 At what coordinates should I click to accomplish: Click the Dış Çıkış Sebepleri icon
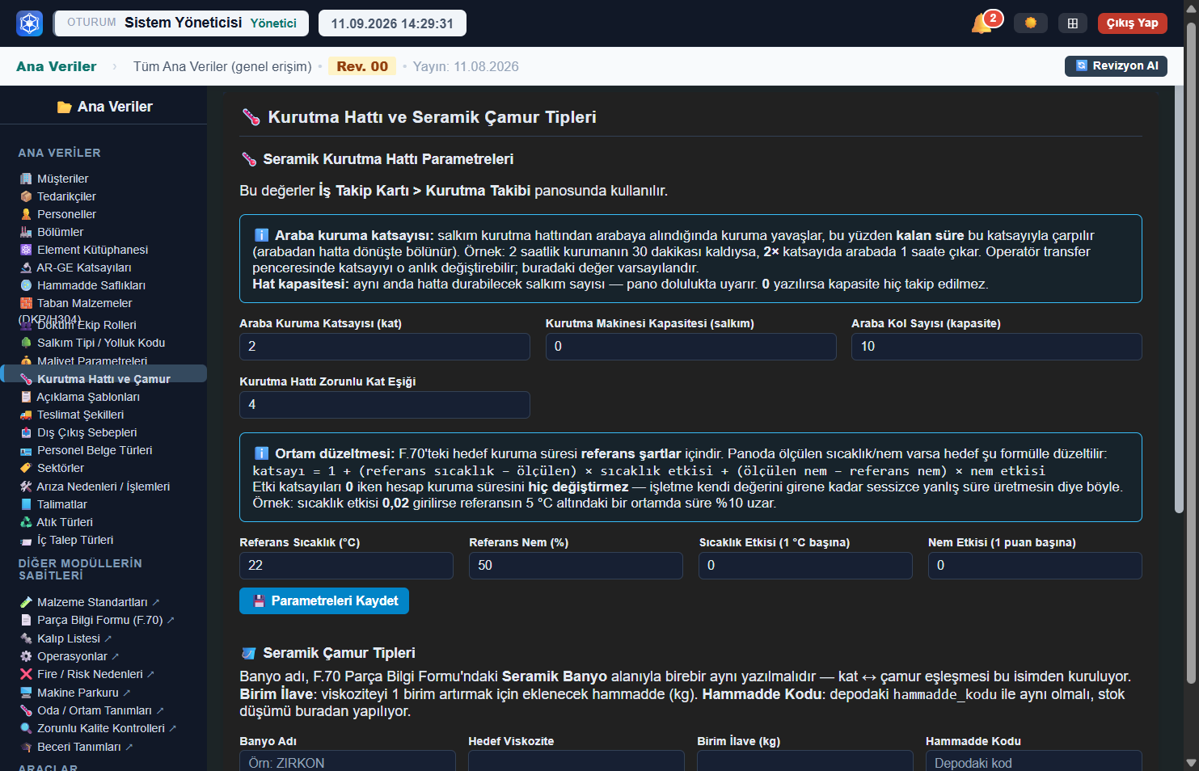[x=26, y=432]
